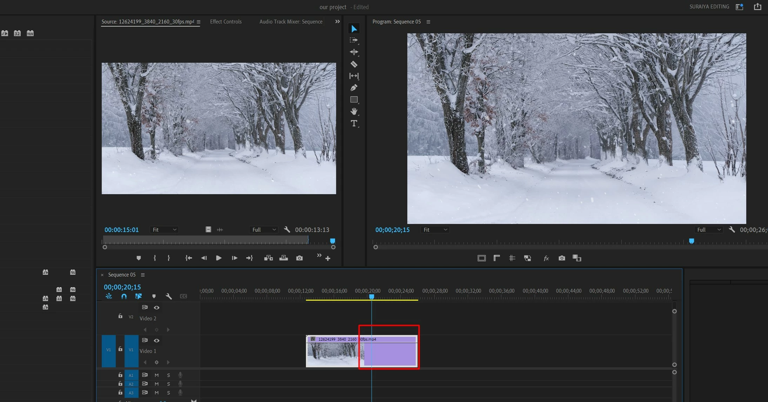Open Program monitor Full resolution dropdown
This screenshot has width=768, height=402.
click(x=709, y=230)
